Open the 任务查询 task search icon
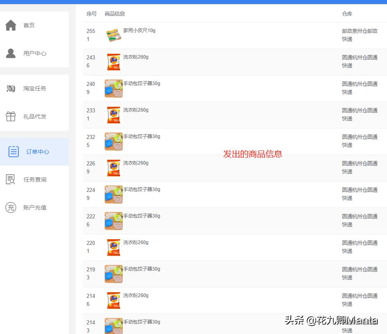This screenshot has height=334, width=387. tap(10, 179)
